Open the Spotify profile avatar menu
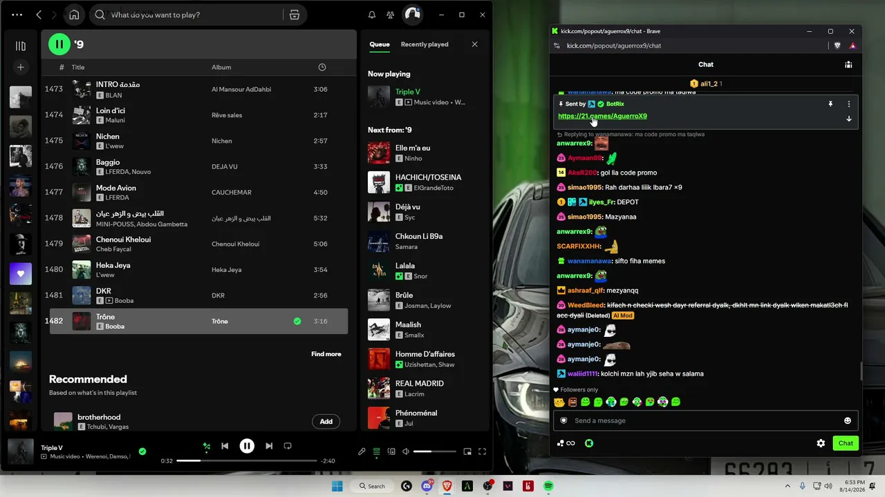This screenshot has height=497, width=885. [x=413, y=14]
